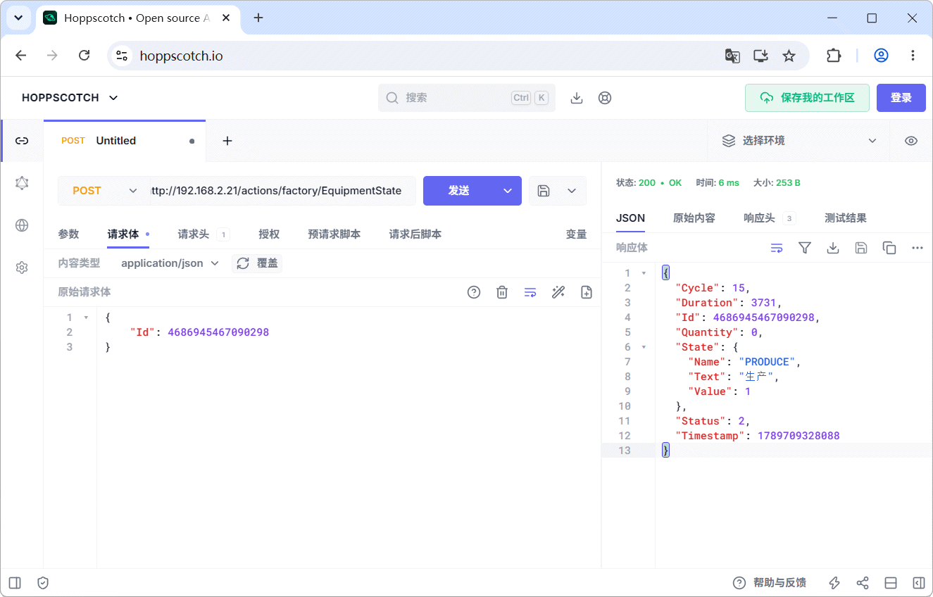Switch to the 响应头 response tab
Screen dimensions: 933x597
[769, 218]
